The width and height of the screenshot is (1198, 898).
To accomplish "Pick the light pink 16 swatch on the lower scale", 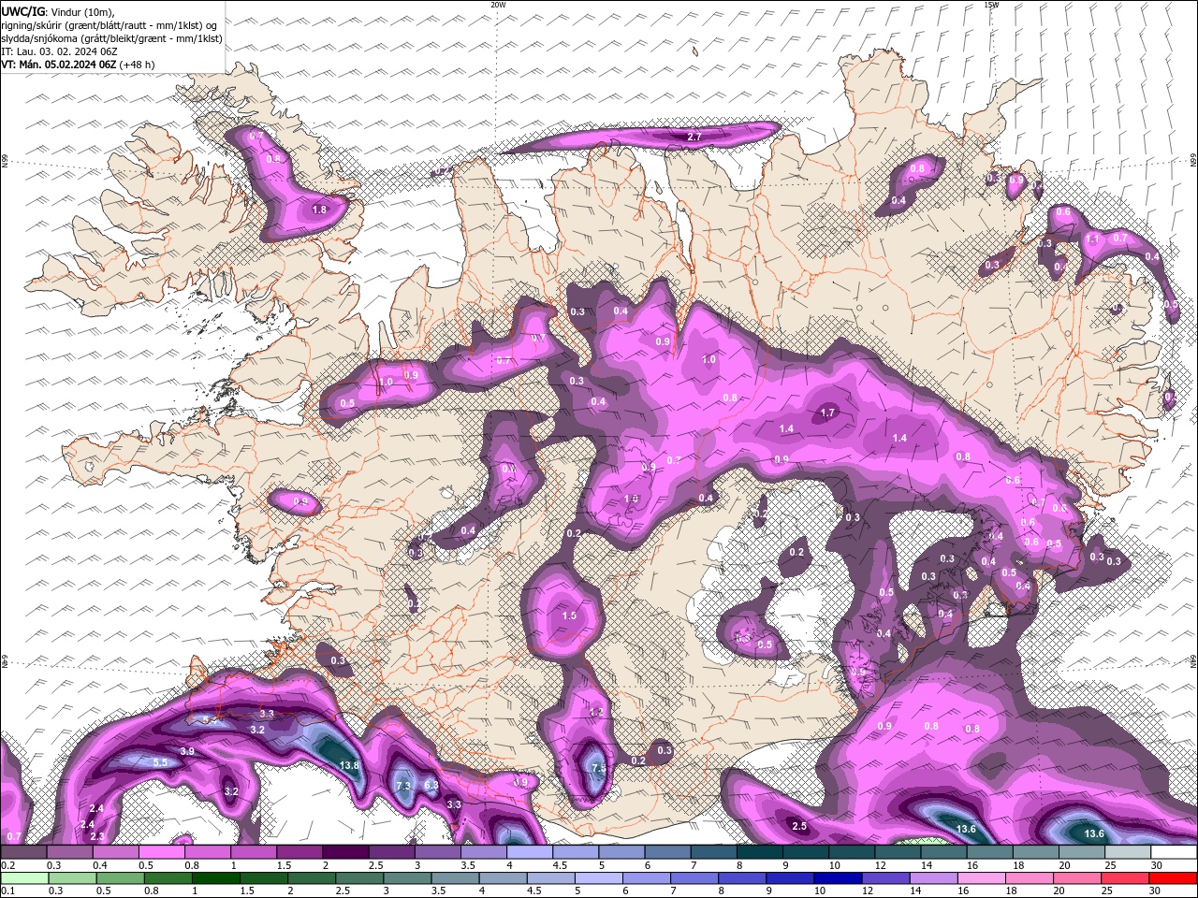I will (981, 878).
